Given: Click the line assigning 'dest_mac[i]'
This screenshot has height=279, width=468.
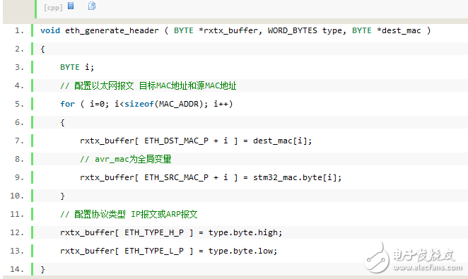Looking at the screenshot, I should point(196,141).
